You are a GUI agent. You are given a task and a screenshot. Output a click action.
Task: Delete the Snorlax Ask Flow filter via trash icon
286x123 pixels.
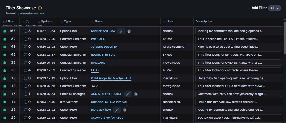(x=129, y=31)
